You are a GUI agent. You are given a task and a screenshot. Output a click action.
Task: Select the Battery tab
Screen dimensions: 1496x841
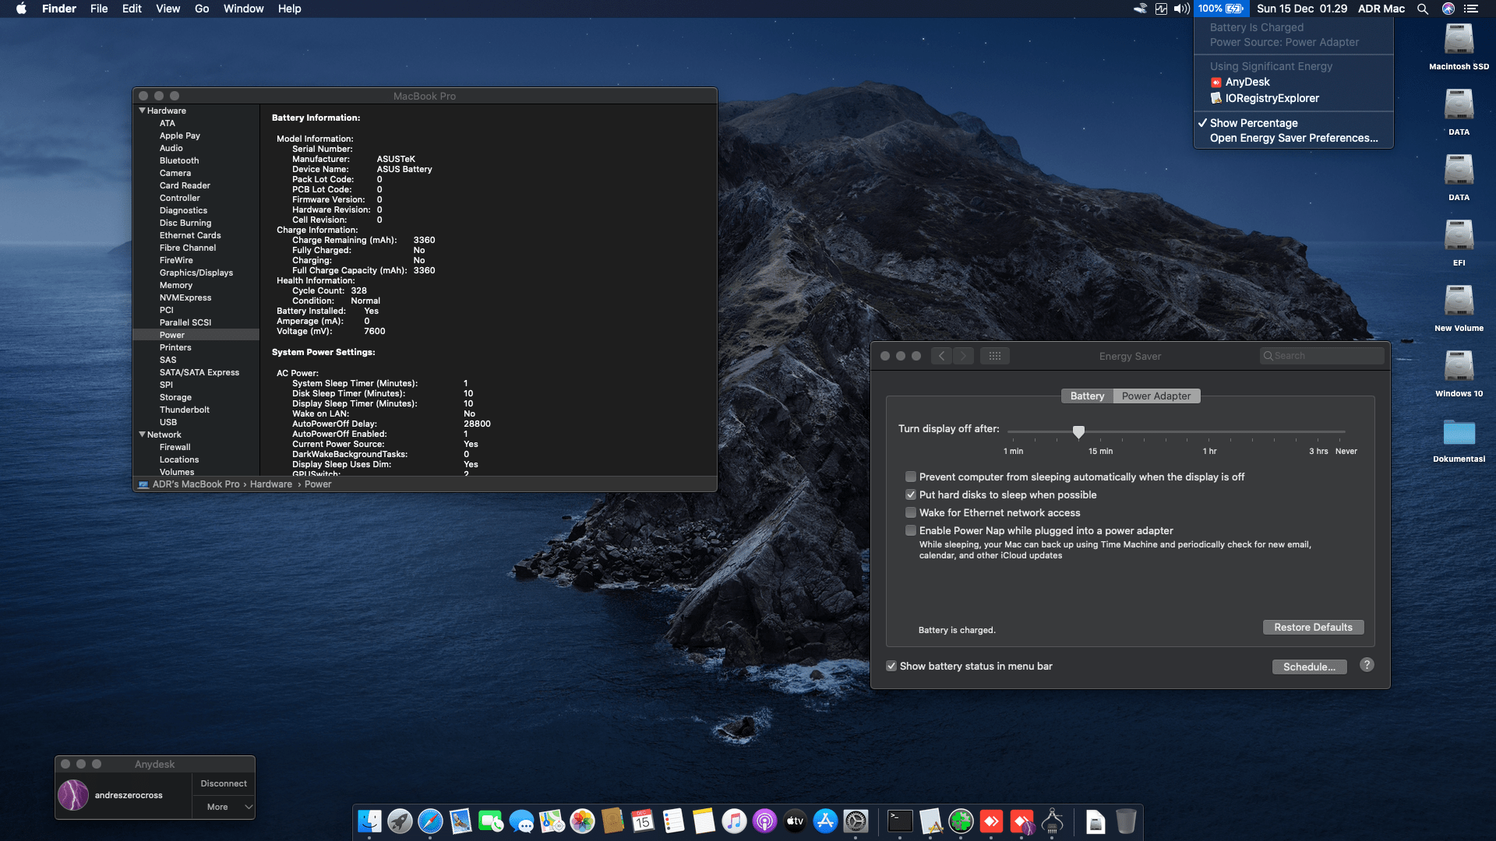tap(1087, 396)
